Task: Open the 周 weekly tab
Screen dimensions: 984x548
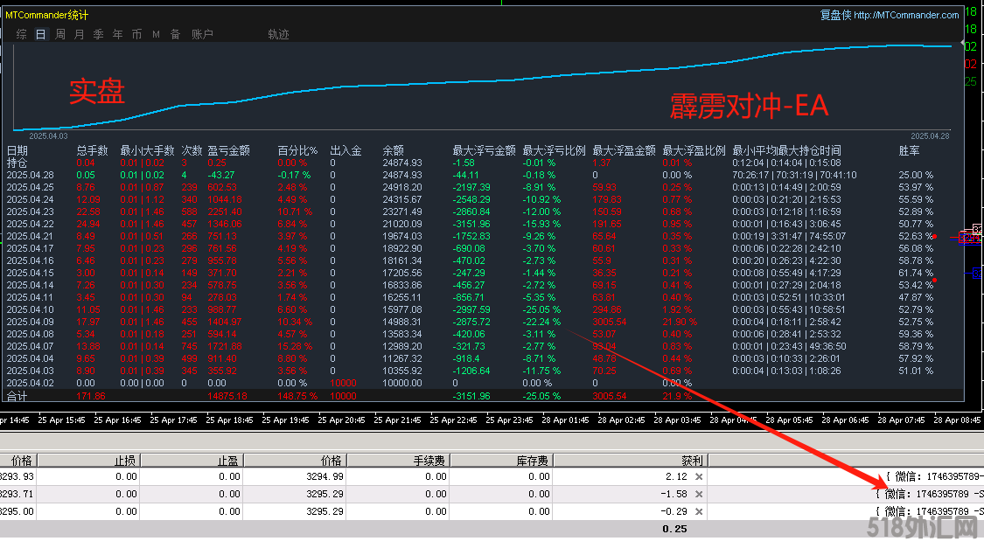Action: point(60,34)
